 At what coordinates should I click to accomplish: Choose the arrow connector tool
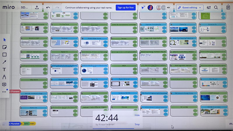pos(4,62)
